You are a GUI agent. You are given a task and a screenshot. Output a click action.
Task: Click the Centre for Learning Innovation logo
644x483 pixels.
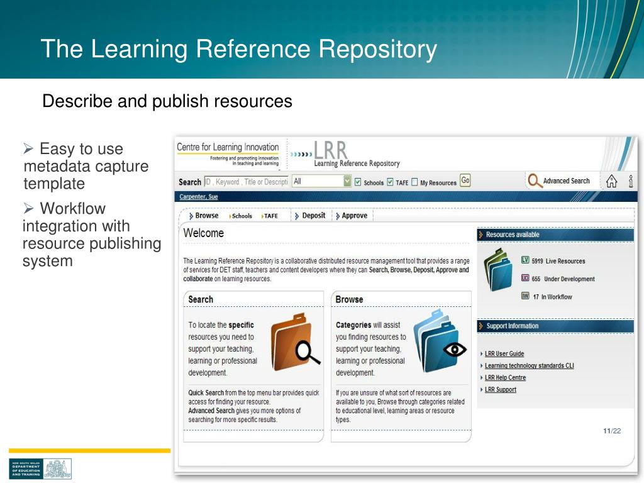[x=228, y=153]
